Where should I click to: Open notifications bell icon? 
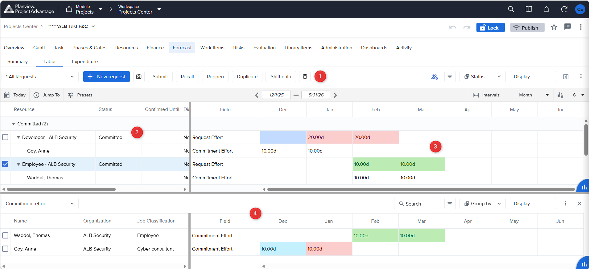point(546,9)
